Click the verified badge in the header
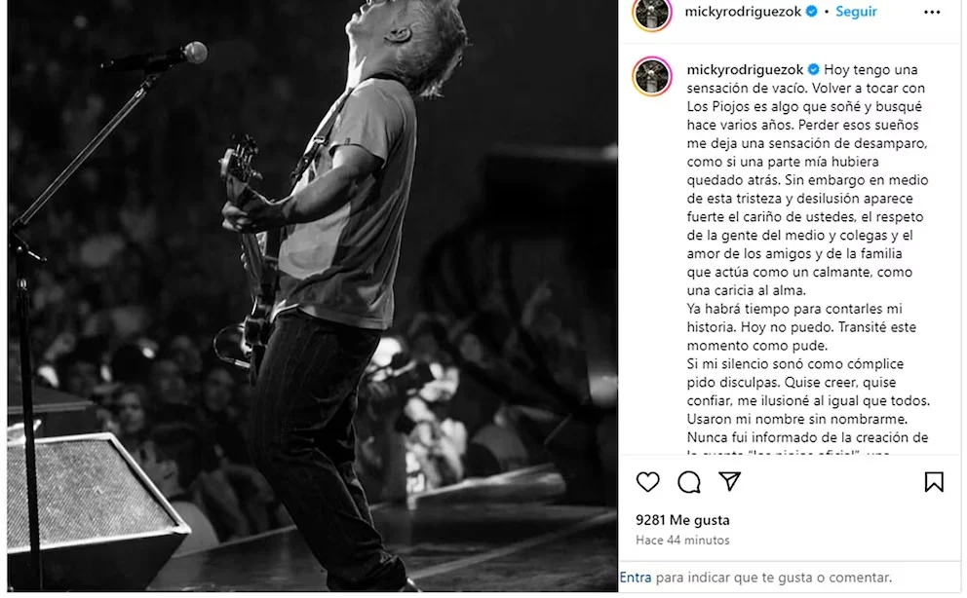Screen dimensions: 967x598 coord(812,11)
